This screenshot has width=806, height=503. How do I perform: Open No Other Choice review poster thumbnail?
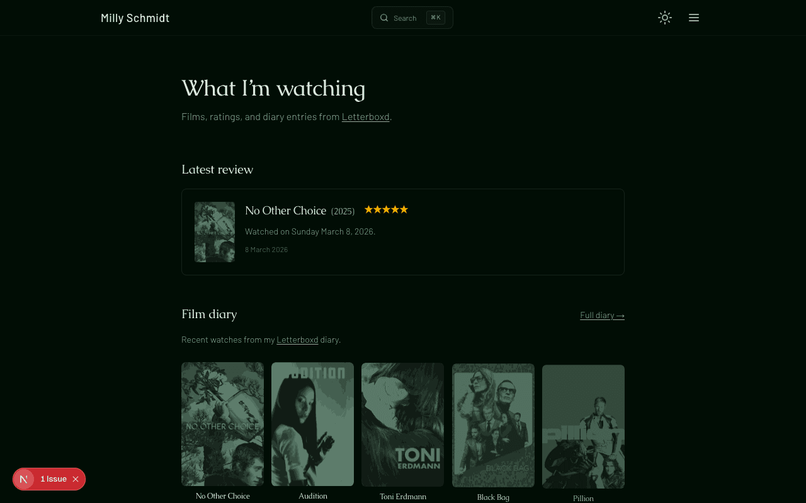[215, 232]
